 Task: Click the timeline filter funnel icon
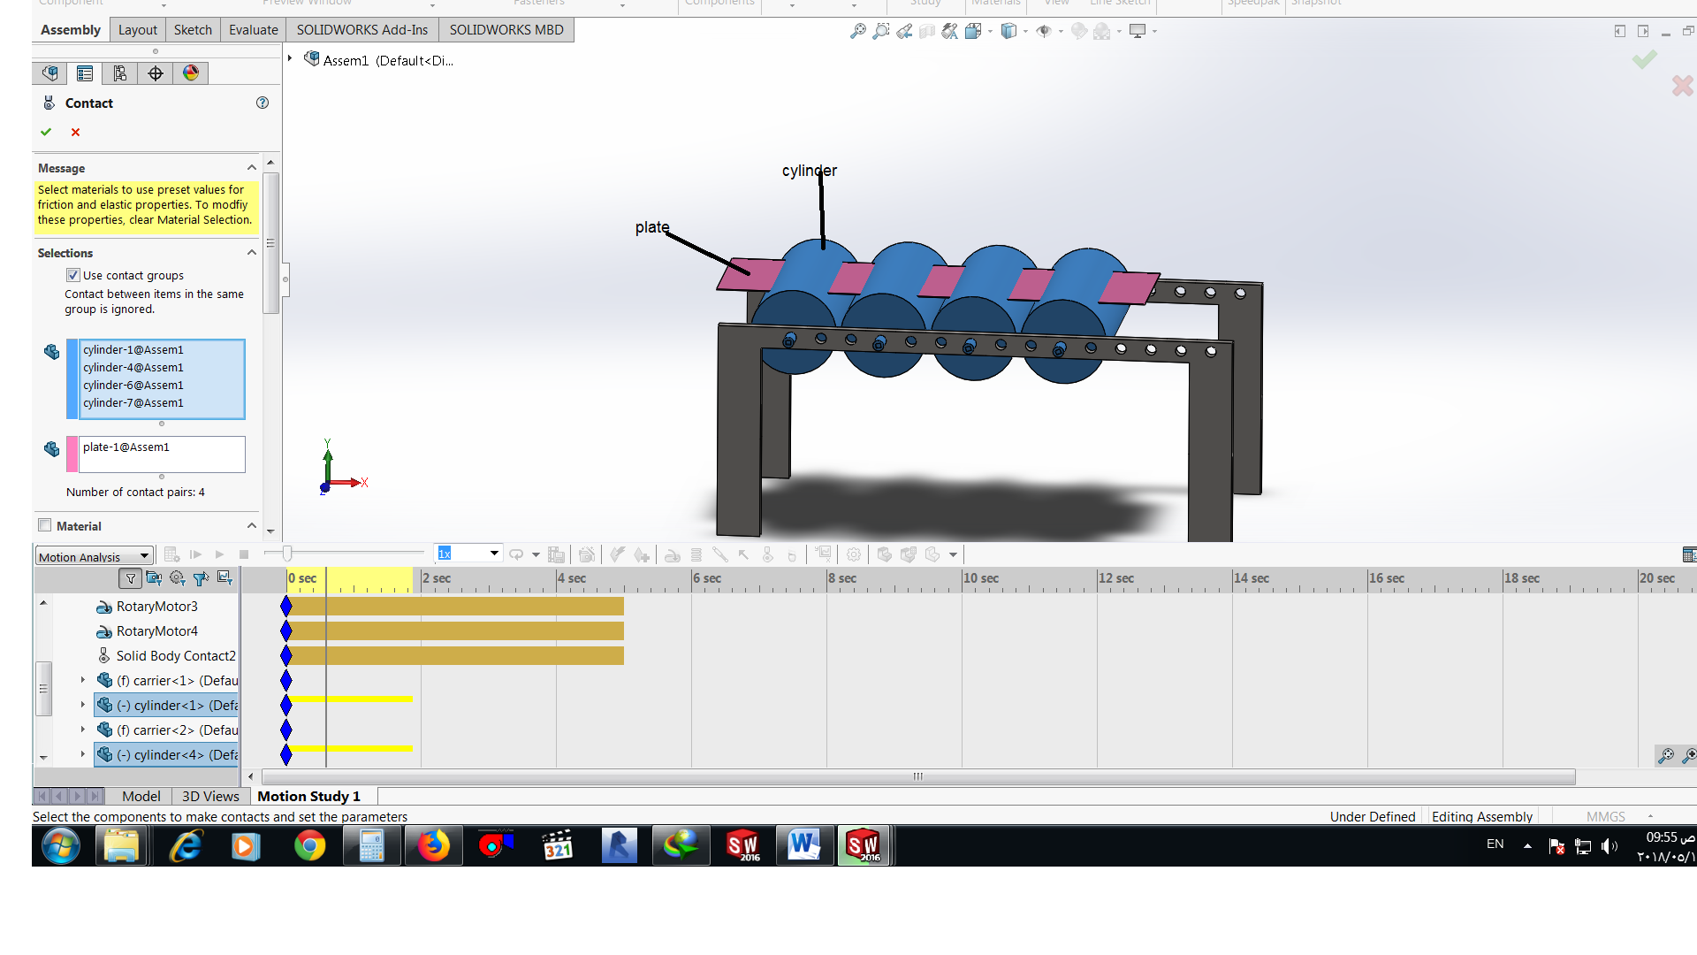(131, 578)
